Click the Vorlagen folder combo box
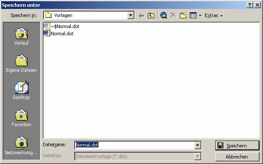Screen dimensions: 263x164 89,15
